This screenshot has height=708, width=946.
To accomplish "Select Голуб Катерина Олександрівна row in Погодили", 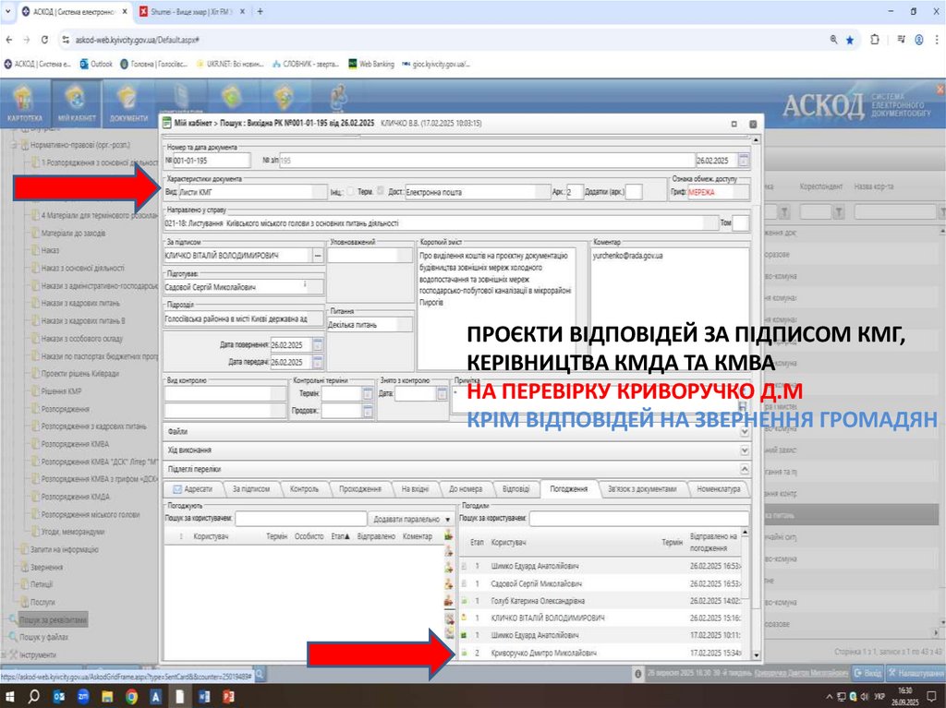I will 602,601.
